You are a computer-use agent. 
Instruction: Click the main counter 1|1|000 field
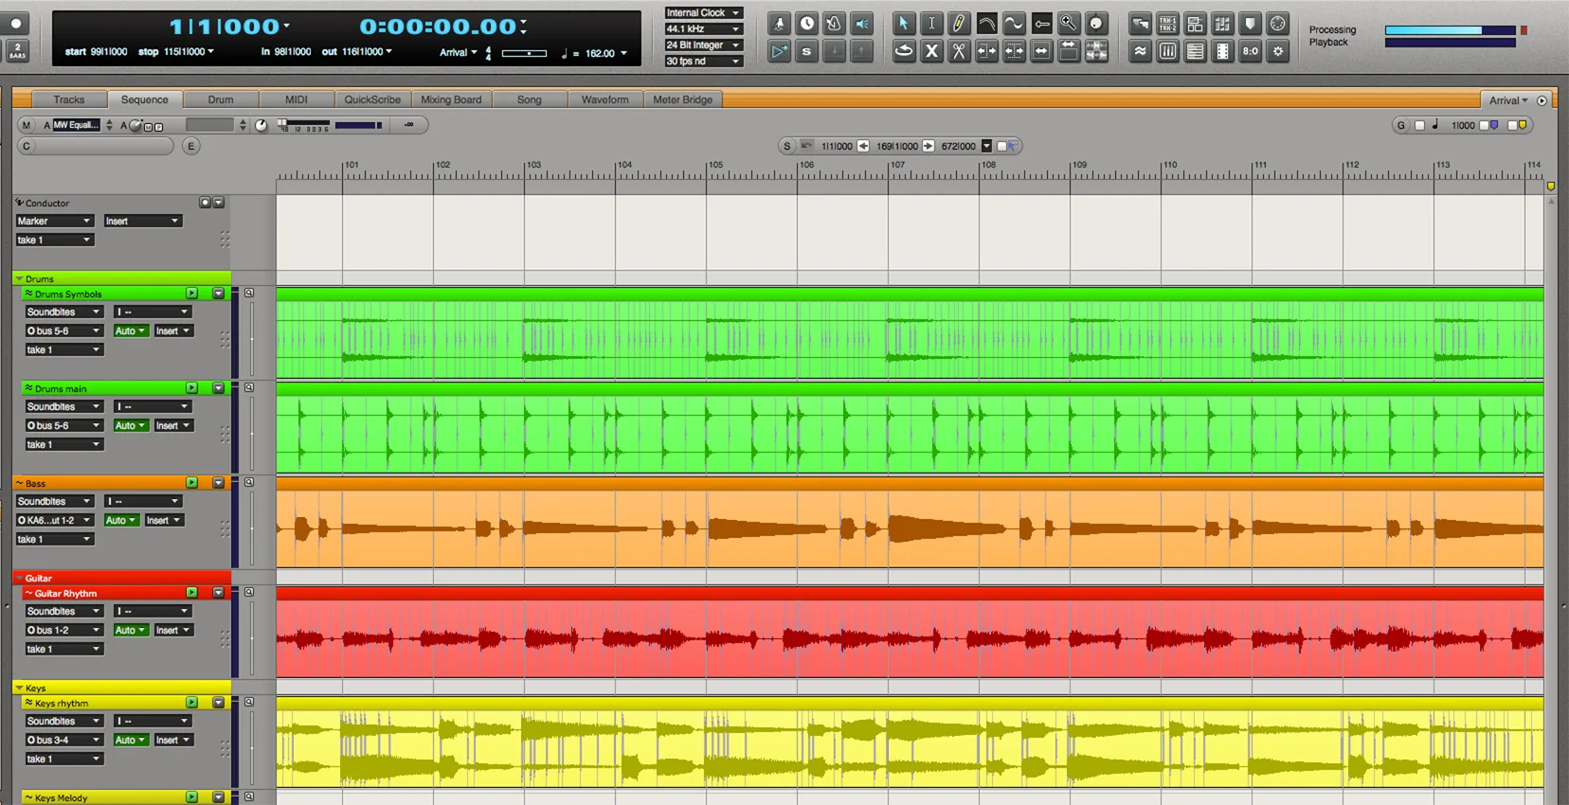225,27
